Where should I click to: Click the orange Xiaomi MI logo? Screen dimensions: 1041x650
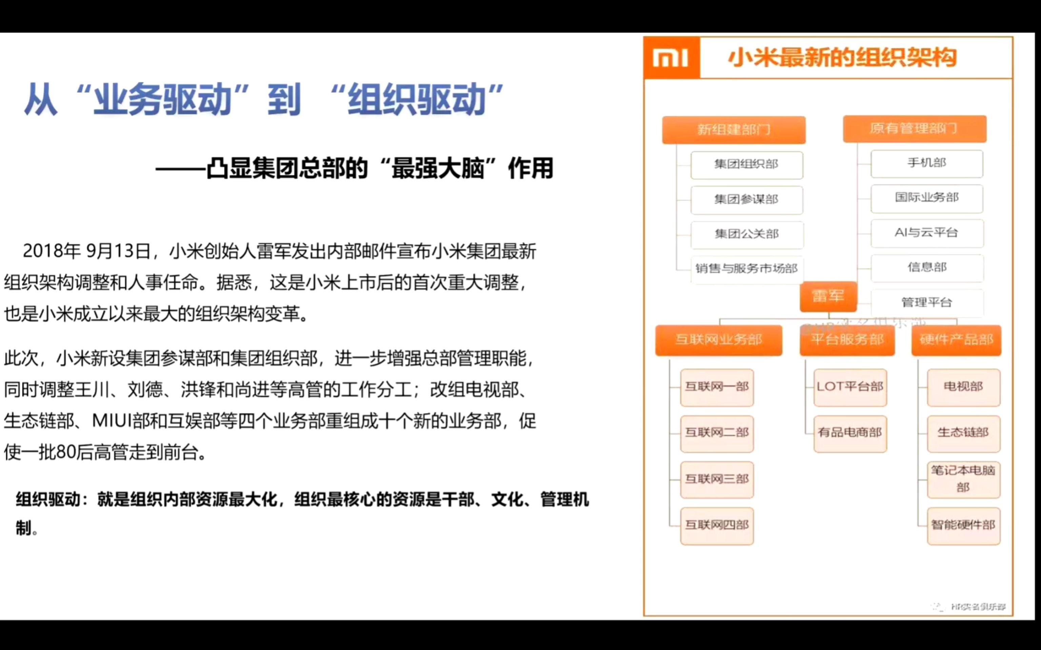tap(672, 58)
